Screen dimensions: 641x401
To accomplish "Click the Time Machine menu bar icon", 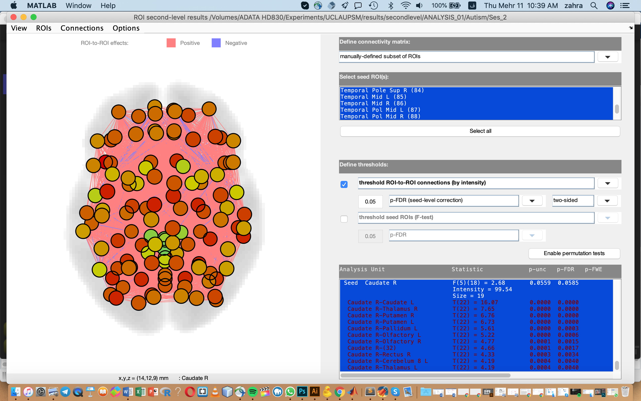I will coord(373,6).
